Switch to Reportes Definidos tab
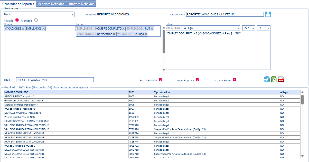Screen dimensions: 309x162 (51, 4)
